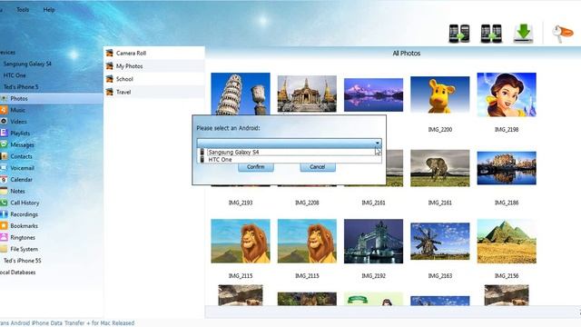The image size is (581, 327).
Task: Click the green download arrow toolbar icon
Action: [523, 34]
